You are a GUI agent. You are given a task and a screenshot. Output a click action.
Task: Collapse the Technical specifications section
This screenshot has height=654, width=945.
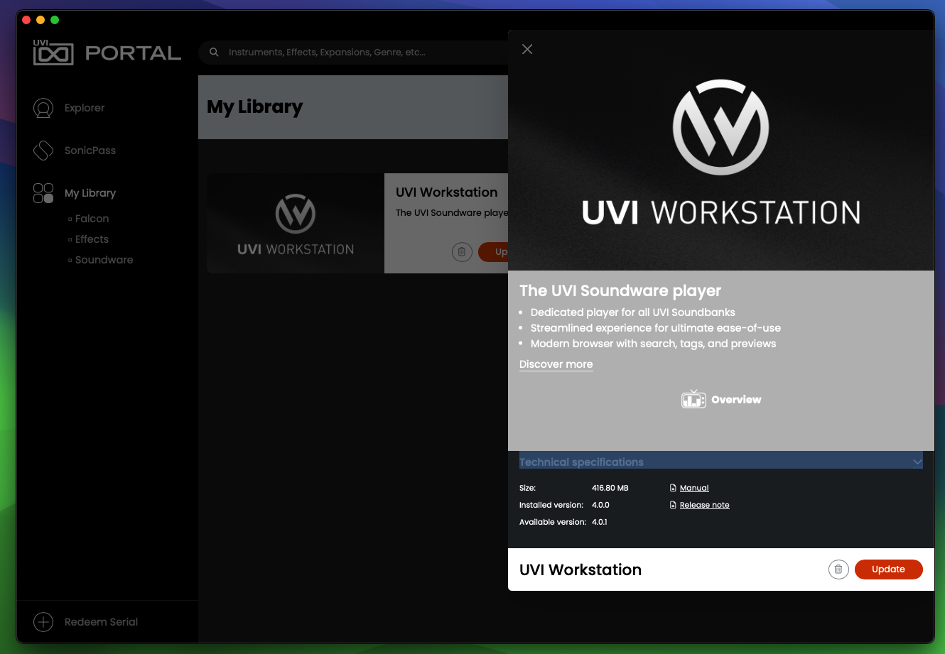pyautogui.click(x=721, y=462)
